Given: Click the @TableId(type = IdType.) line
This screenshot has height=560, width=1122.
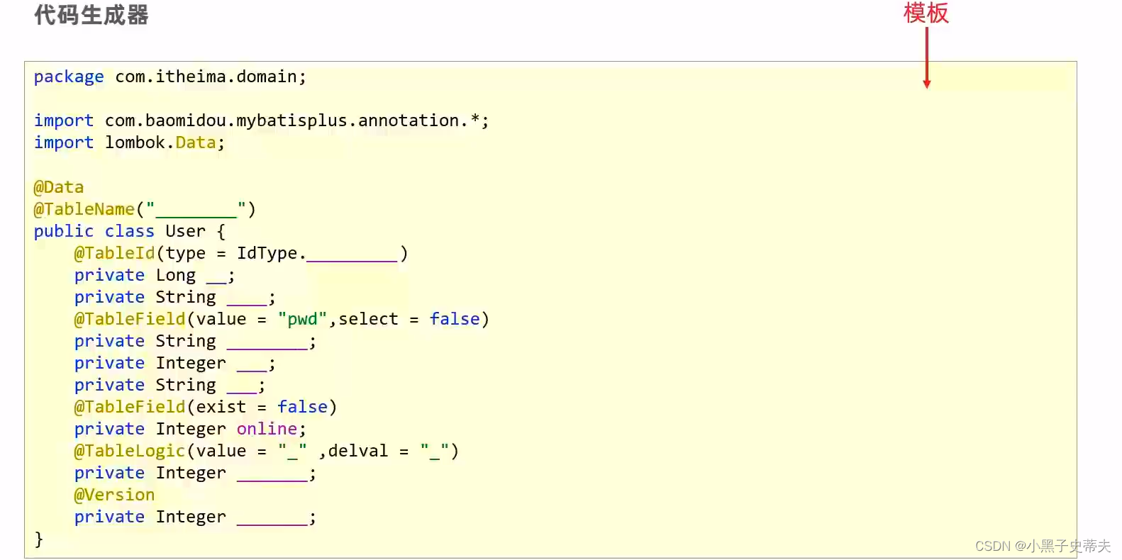Looking at the screenshot, I should [x=241, y=253].
